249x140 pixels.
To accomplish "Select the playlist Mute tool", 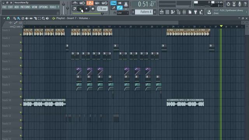I will click(27, 18).
